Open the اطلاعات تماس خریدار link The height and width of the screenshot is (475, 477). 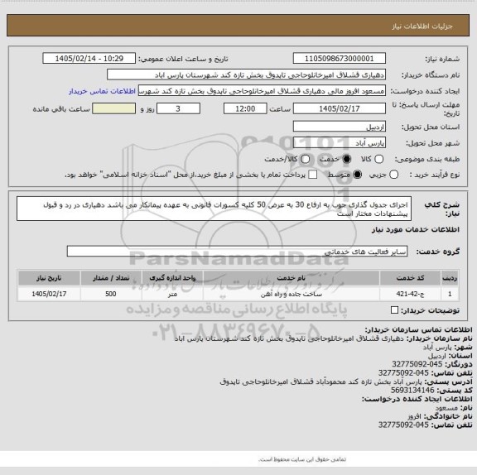click(x=102, y=92)
